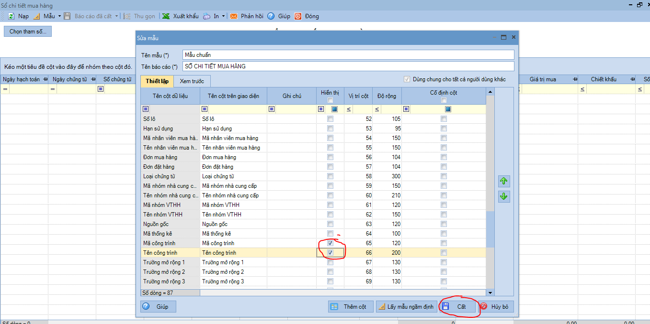Click the dialog's vertical scrollbar down arrow

click(x=490, y=292)
